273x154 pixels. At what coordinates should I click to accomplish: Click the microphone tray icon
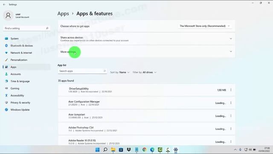tap(240, 150)
